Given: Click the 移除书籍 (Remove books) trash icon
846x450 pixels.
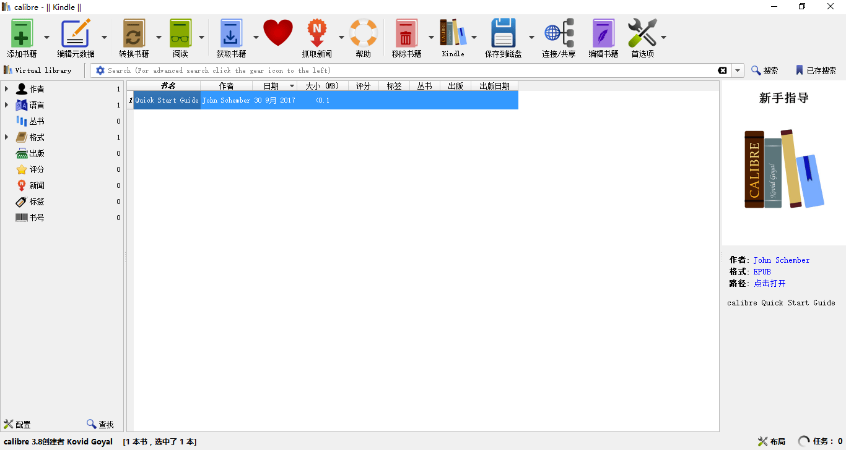Looking at the screenshot, I should click(x=406, y=33).
